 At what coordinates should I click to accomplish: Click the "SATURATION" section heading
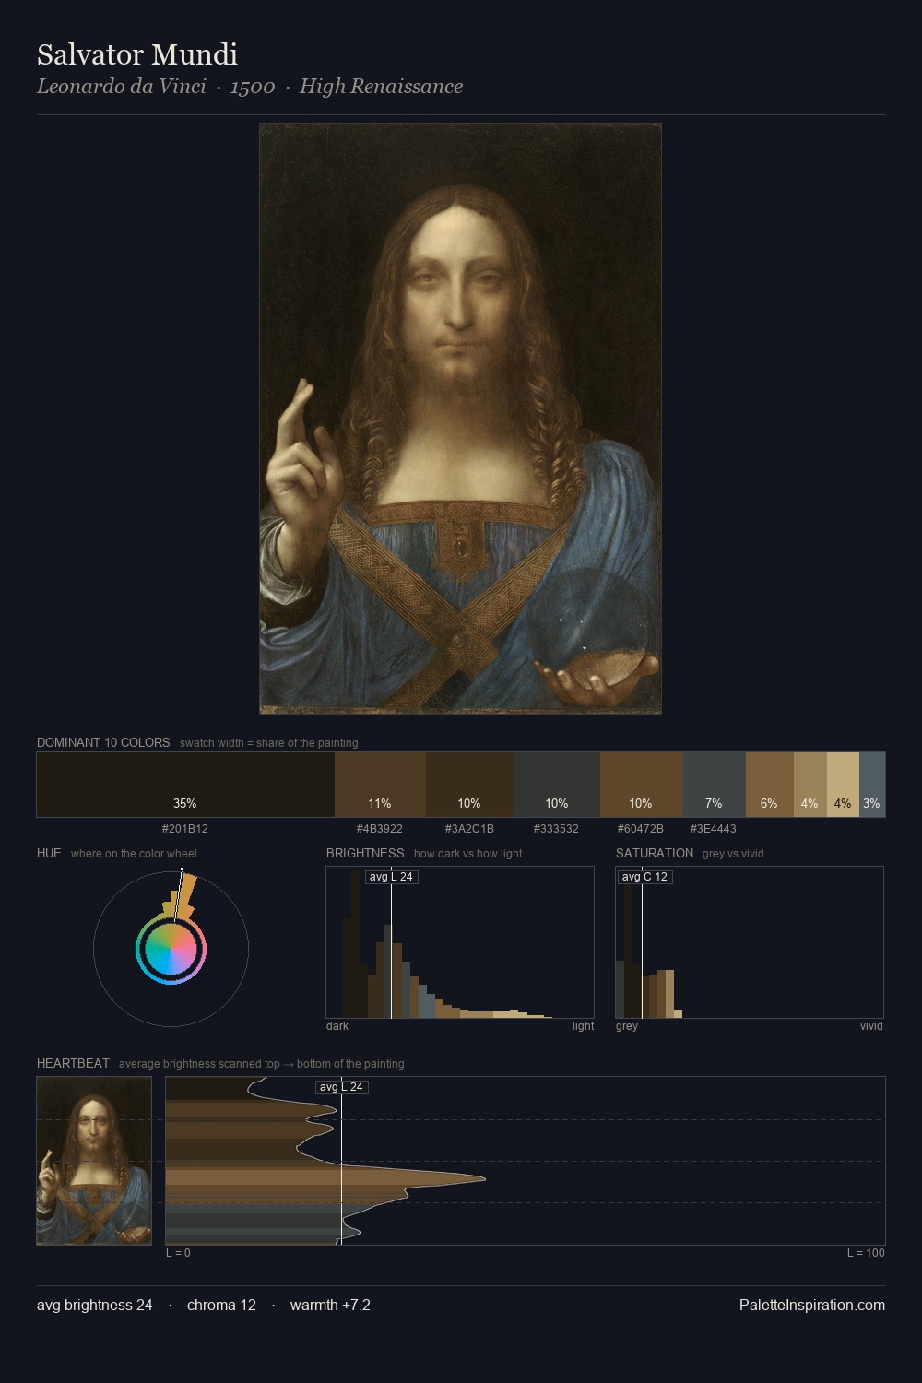(655, 853)
